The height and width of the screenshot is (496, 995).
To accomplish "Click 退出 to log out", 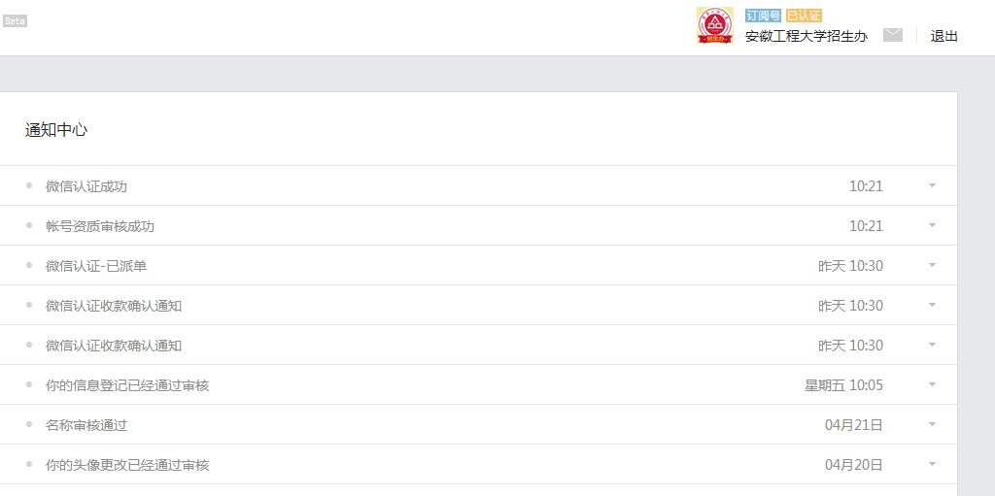I will [x=944, y=36].
